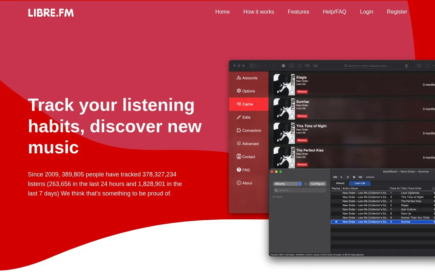Click the browser downloads icon
Image resolution: width=435 pixels, height=272 pixels.
click(x=419, y=66)
